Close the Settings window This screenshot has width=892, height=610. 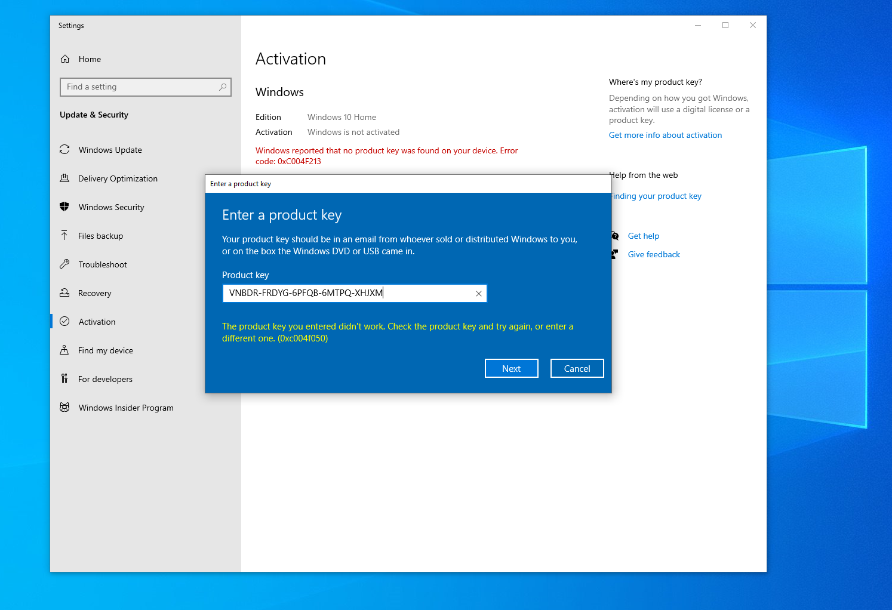click(x=753, y=25)
